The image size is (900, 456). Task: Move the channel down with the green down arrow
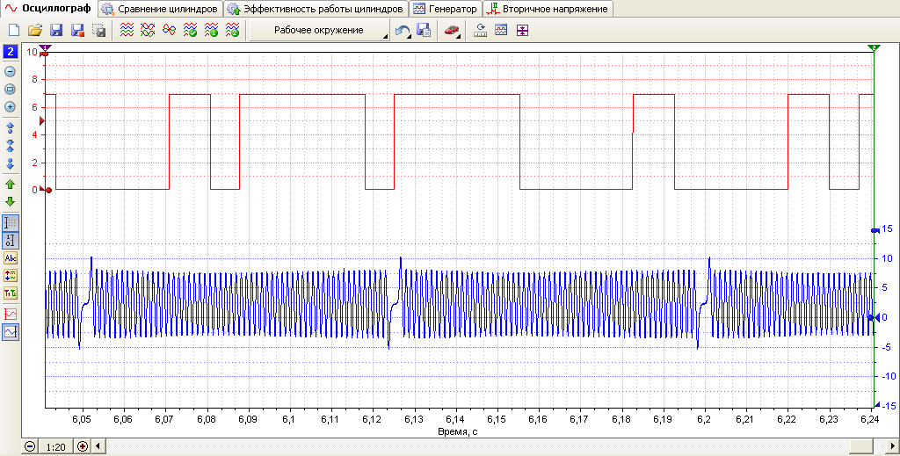10,202
